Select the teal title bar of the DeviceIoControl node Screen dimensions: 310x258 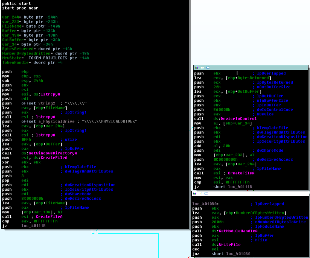click(251, 67)
